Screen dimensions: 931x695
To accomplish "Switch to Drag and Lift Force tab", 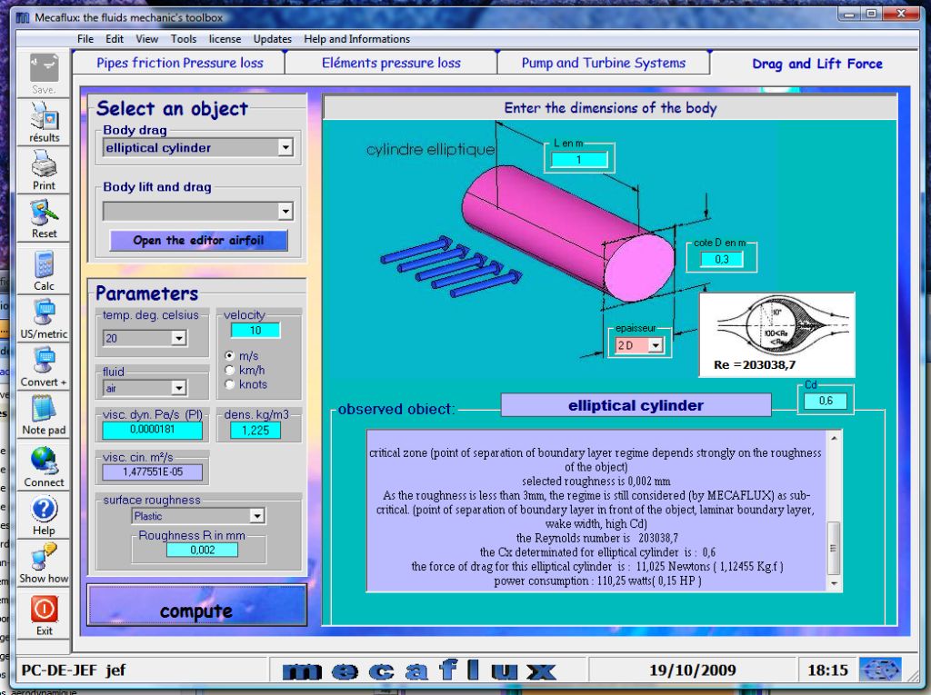I will 817,64.
